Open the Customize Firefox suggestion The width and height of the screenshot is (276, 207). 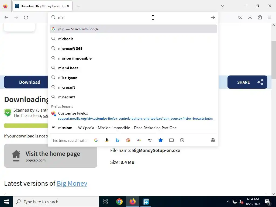[x=133, y=116]
